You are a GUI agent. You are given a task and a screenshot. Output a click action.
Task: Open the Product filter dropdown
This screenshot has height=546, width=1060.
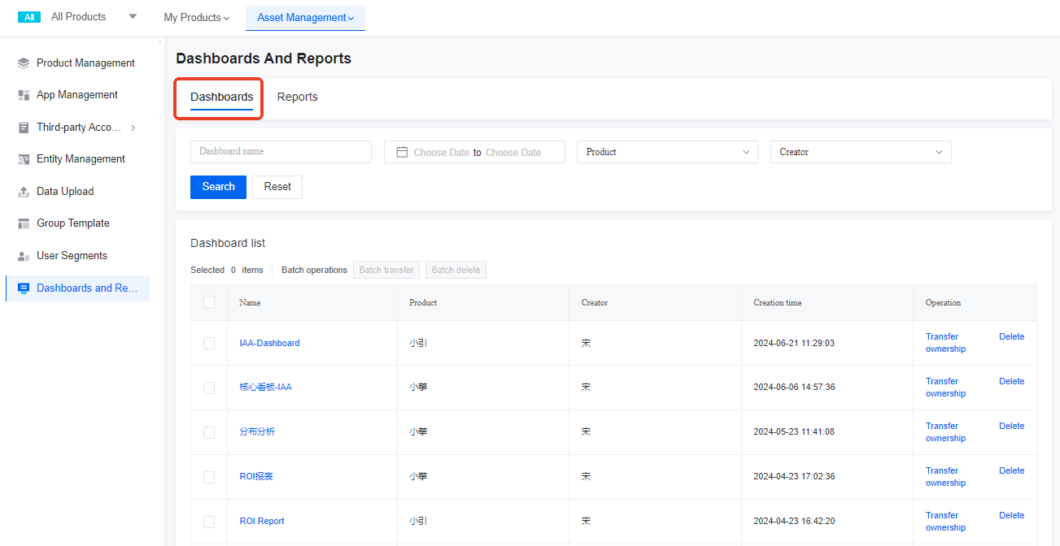(667, 152)
